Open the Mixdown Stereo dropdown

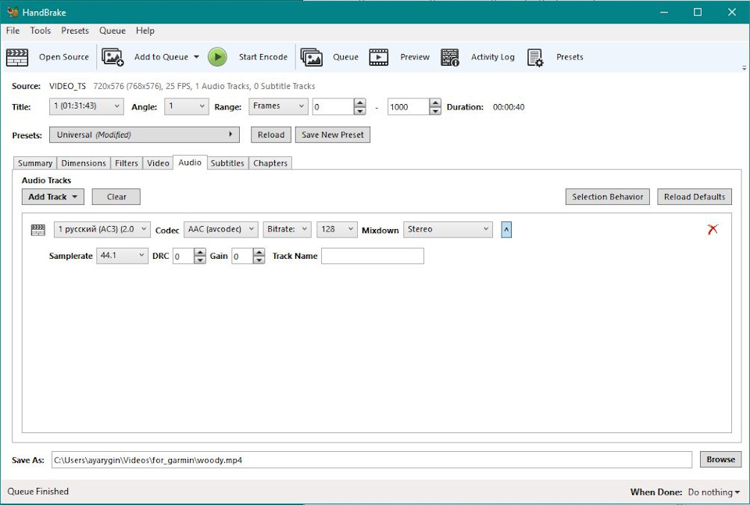(448, 229)
